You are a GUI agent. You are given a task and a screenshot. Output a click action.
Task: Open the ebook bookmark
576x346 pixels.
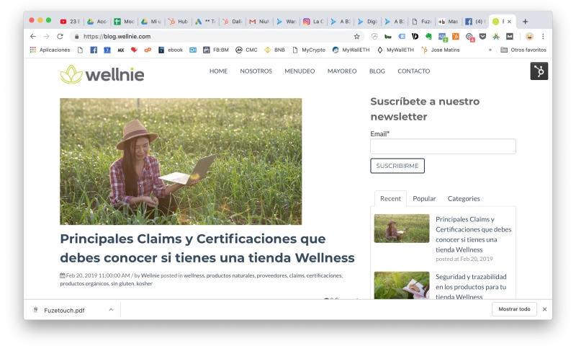[x=171, y=50]
